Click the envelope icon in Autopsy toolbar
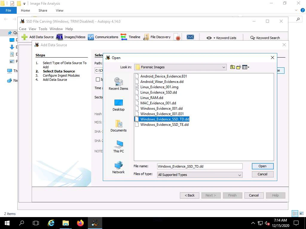Screen dimensions: 306x229 coord(190,37)
